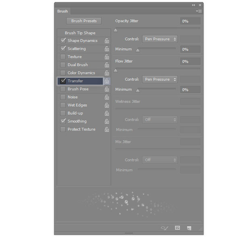
Task: Toggle lock for Dual Brush
Action: click(107, 65)
